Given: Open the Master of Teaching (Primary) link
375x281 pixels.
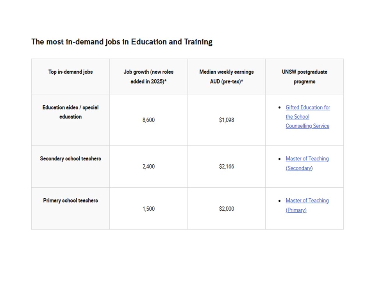Looking at the screenshot, I should 307,201.
